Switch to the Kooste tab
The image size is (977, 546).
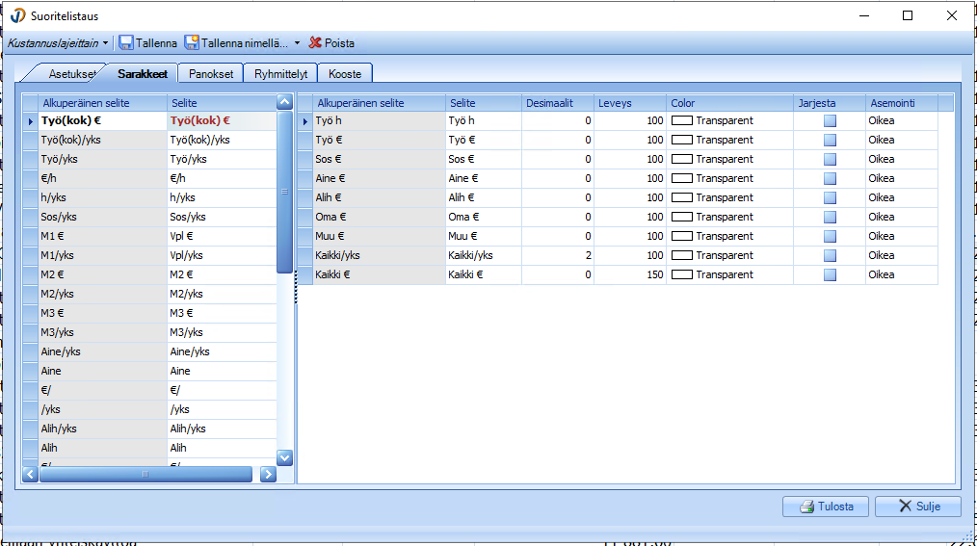pyautogui.click(x=345, y=73)
